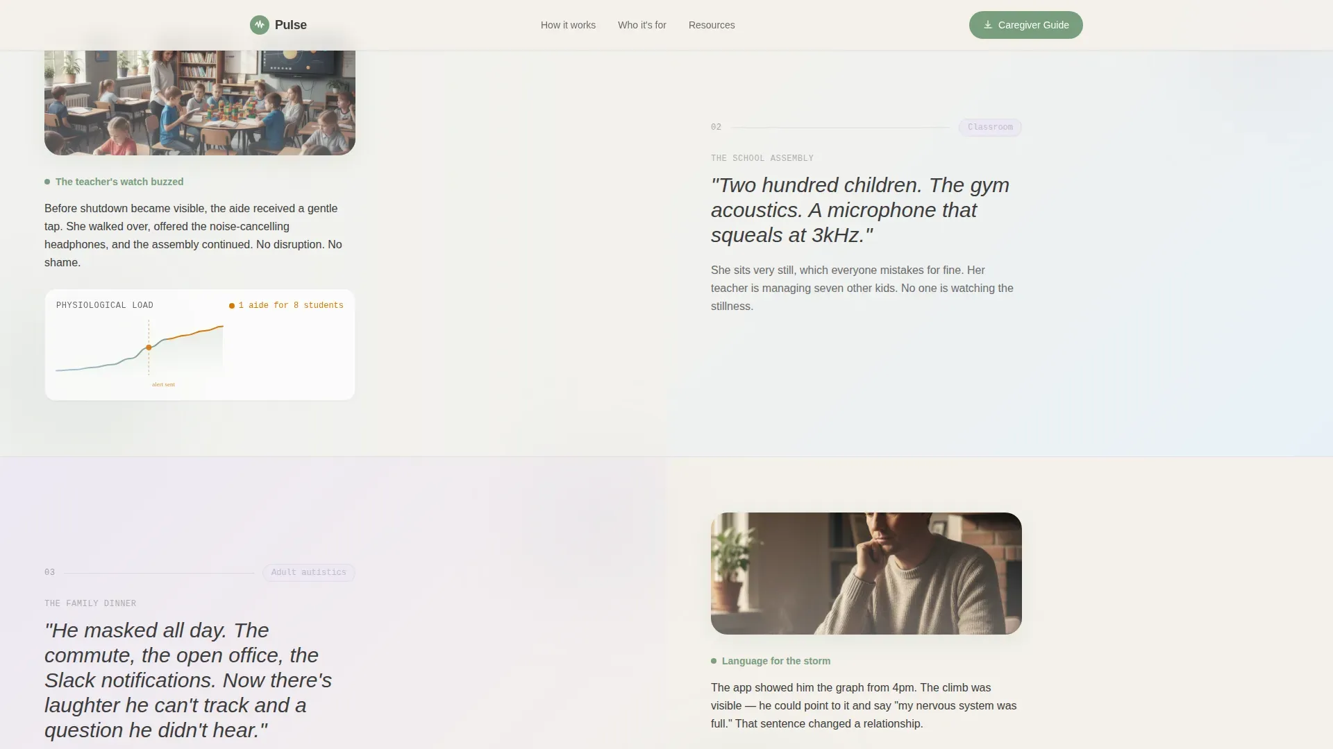Select the Classroom tag pill
Screen dimensions: 1333x749
(990, 127)
